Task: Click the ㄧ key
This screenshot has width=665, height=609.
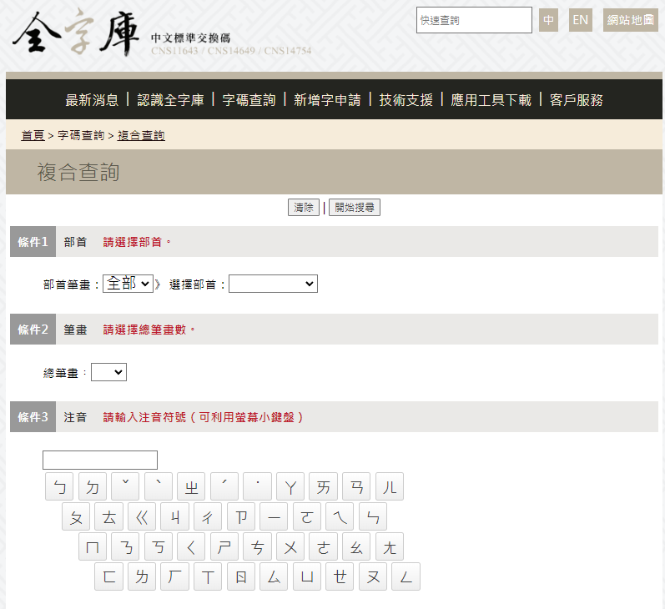Action: (x=274, y=516)
